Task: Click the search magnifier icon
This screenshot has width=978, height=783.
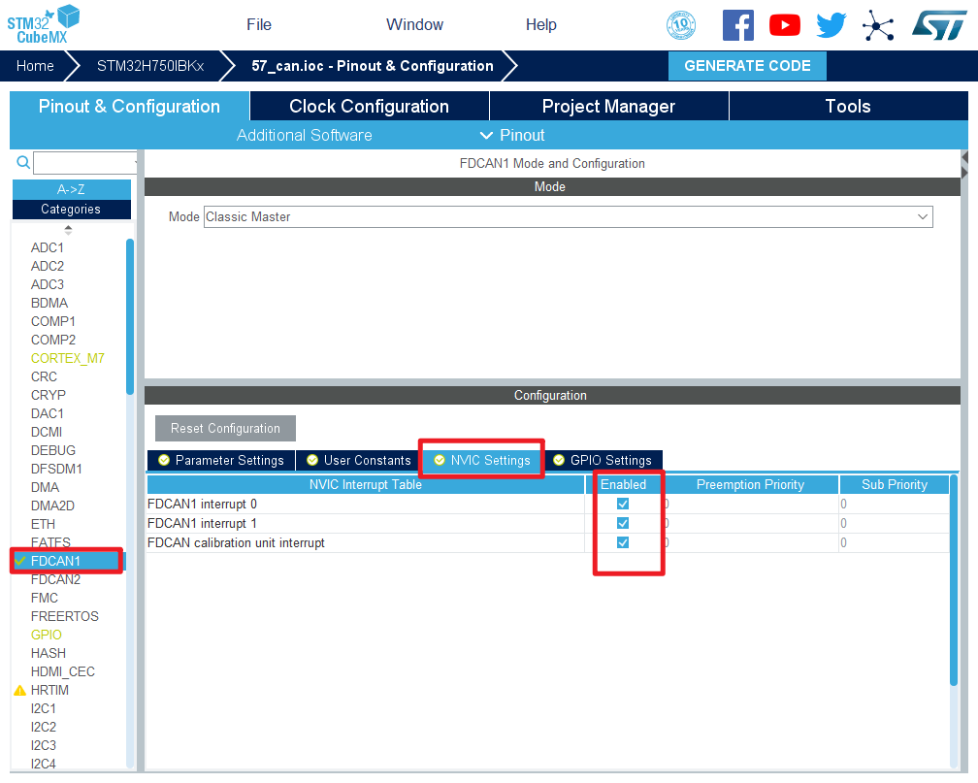Action: [23, 162]
